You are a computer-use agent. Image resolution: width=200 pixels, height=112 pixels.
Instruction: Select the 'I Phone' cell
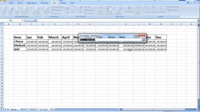[20, 41]
